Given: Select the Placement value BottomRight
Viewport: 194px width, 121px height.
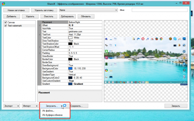Looking at the screenshot, I should point(74,22).
